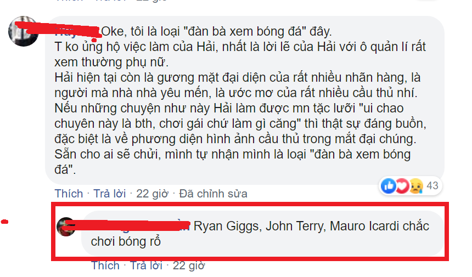Click cut-off Trả lời at the top edge

click(110, 1)
